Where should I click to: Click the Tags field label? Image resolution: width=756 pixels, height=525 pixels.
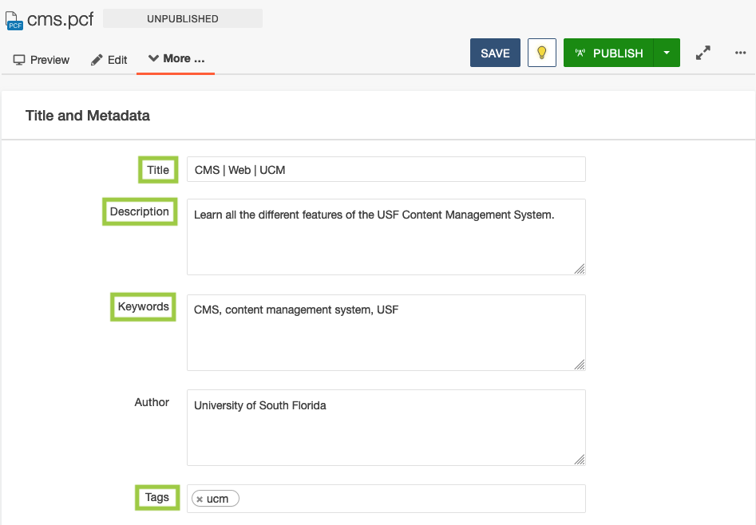point(157,498)
